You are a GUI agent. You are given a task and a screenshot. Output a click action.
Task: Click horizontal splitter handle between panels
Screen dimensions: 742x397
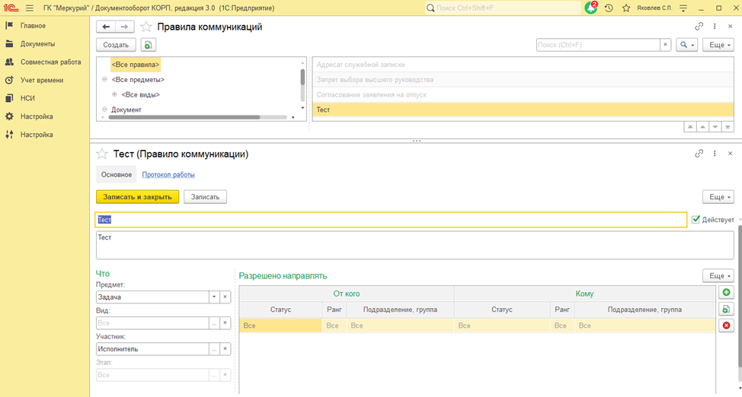click(417, 141)
